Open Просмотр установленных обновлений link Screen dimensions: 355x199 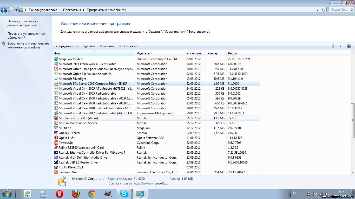26,36
